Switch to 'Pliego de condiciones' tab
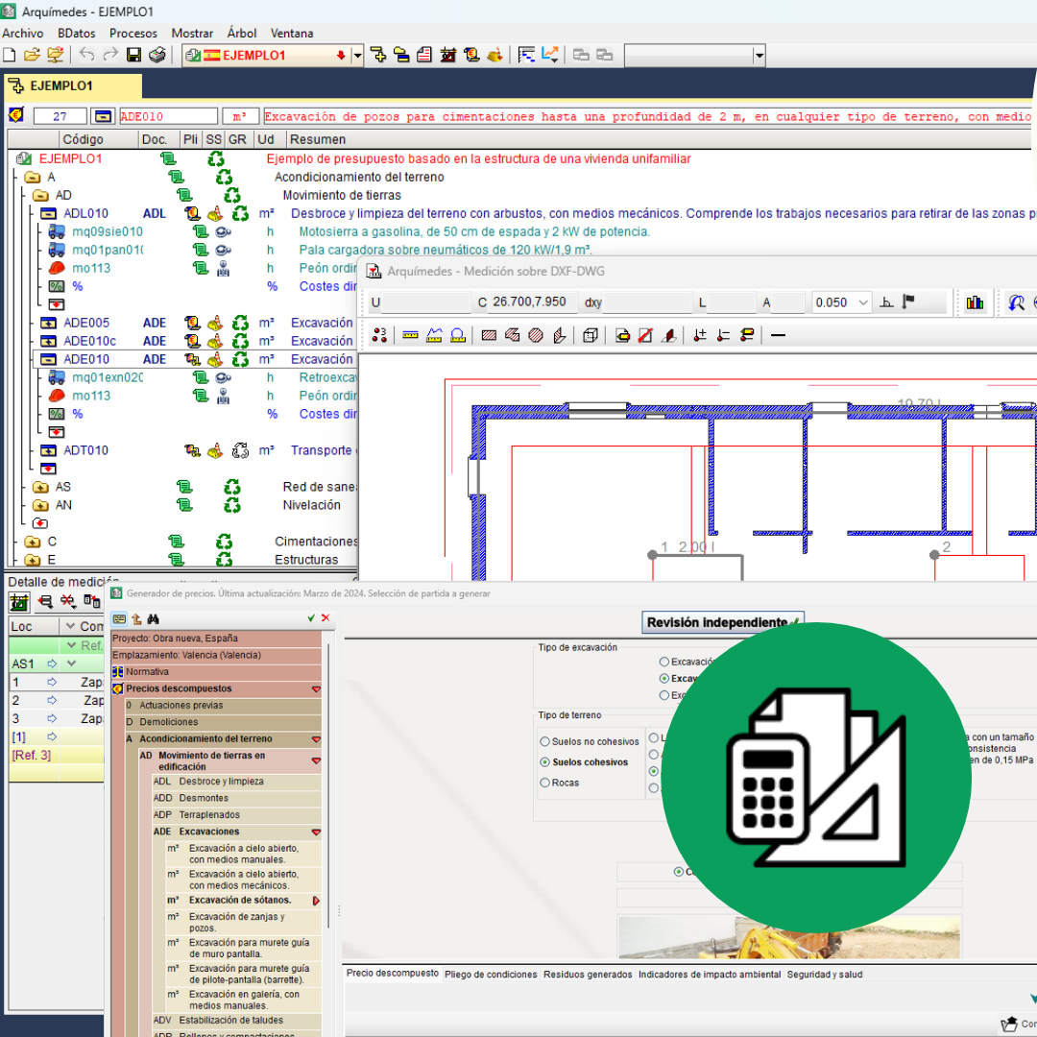Screen dimensions: 1037x1037 491,974
